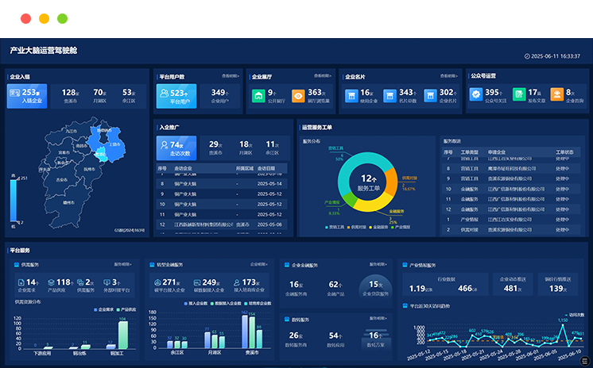Select the 工单状态 column header
Screen dimensions: 593x368
[564, 151]
